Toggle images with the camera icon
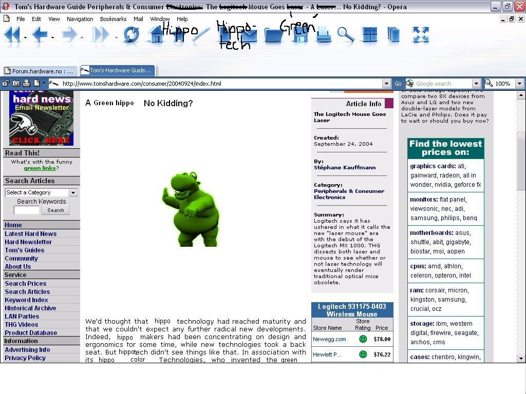 pos(16,84)
